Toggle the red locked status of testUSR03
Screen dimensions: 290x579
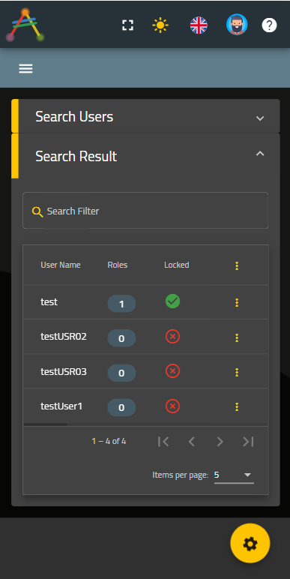(172, 371)
